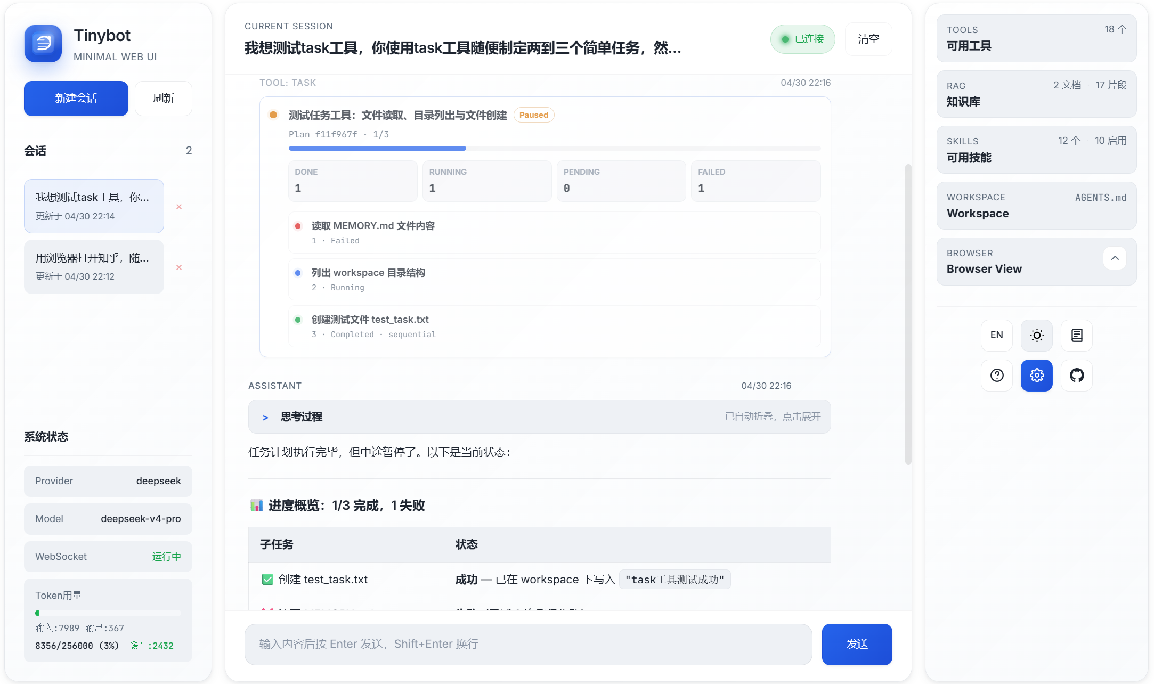1154x684 pixels.
Task: Click the 10 启用 skills count
Action: point(1111,141)
